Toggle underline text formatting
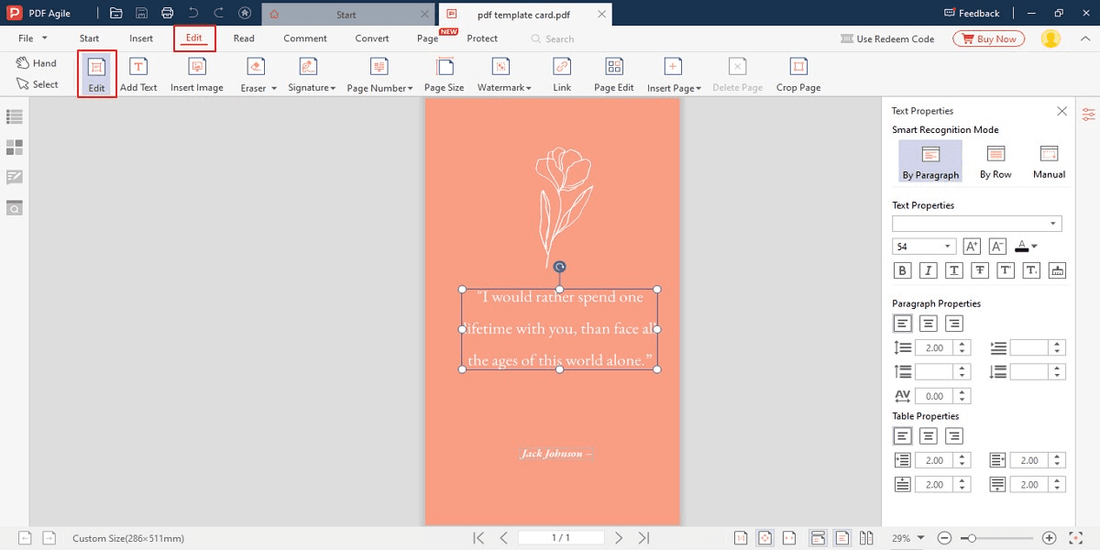This screenshot has height=550, width=1100. [x=954, y=270]
